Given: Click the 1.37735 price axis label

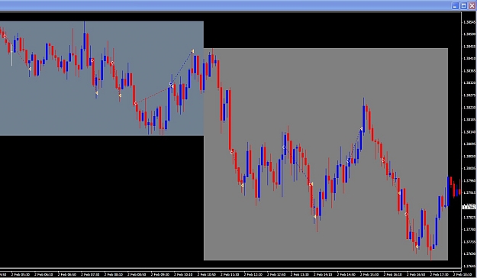Looking at the screenshot, I should tap(469, 242).
